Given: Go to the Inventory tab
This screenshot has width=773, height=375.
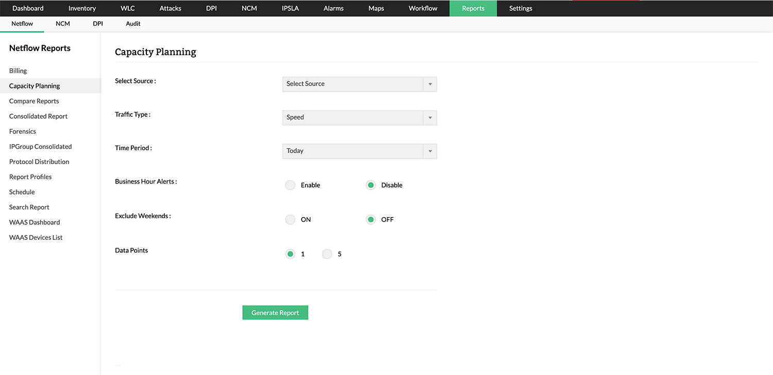Looking at the screenshot, I should (82, 8).
